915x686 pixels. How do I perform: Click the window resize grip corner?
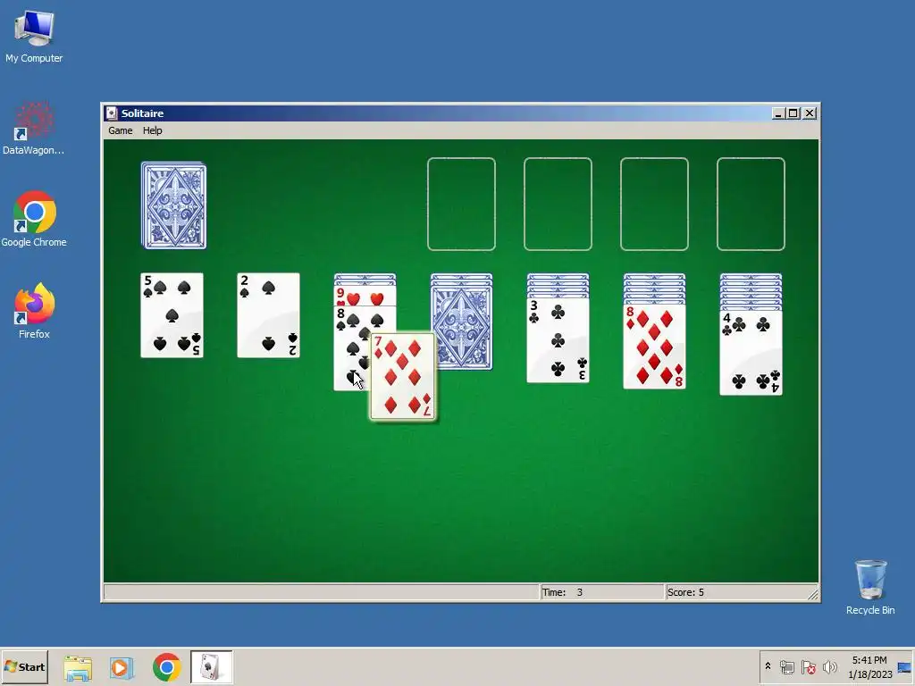point(813,594)
